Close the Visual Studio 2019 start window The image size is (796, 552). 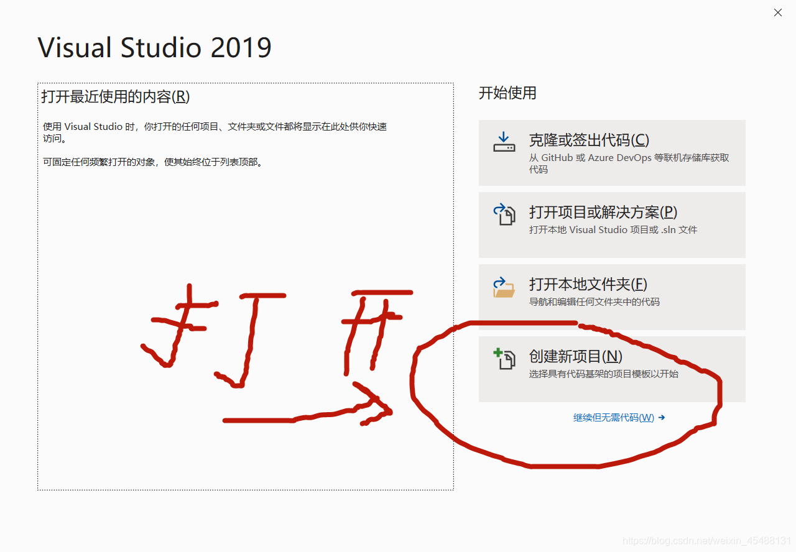pyautogui.click(x=778, y=12)
